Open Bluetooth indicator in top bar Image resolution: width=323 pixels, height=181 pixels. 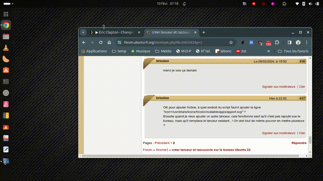pos(304,4)
